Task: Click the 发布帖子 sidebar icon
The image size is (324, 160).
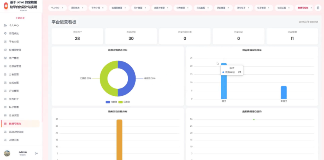Action: (5, 99)
